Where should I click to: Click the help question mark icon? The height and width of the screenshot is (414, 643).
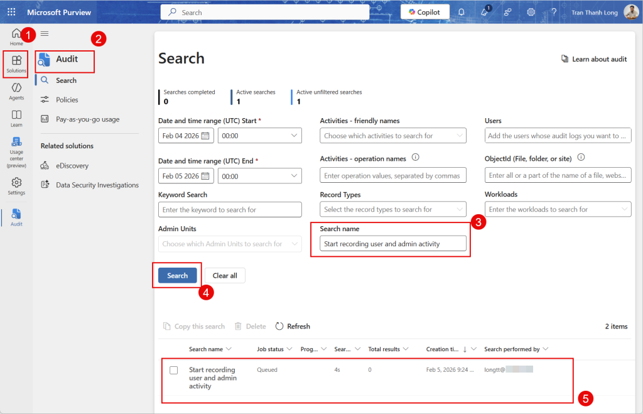click(554, 12)
